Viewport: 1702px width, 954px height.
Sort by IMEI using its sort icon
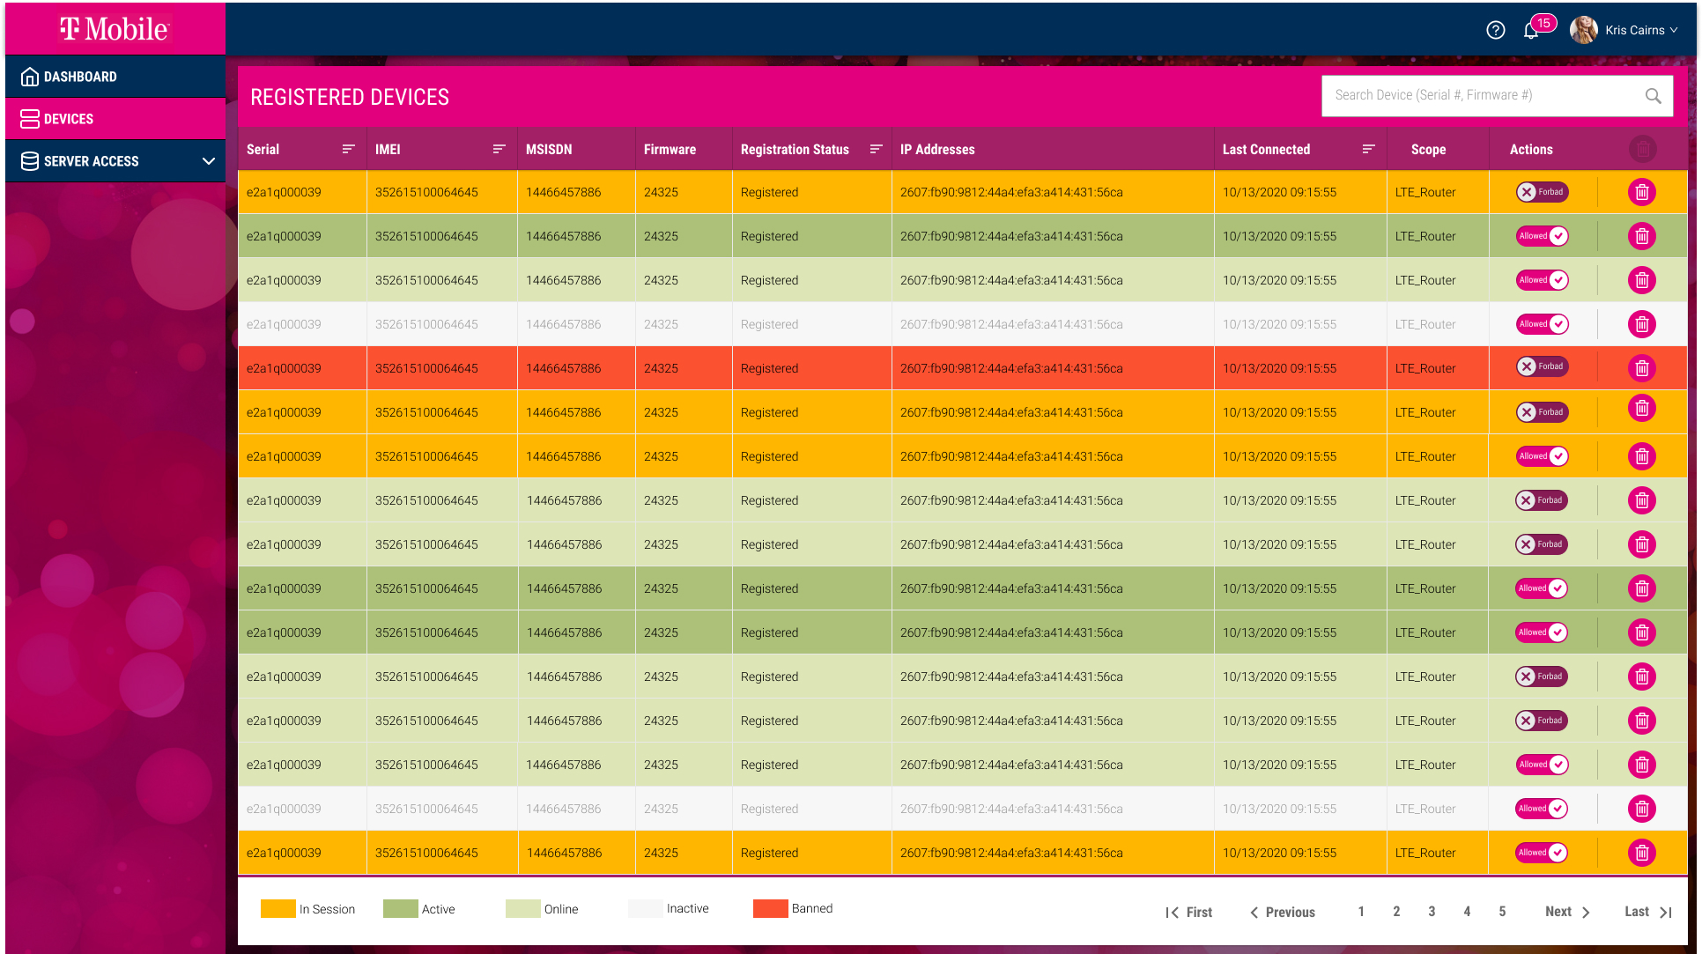tap(499, 149)
